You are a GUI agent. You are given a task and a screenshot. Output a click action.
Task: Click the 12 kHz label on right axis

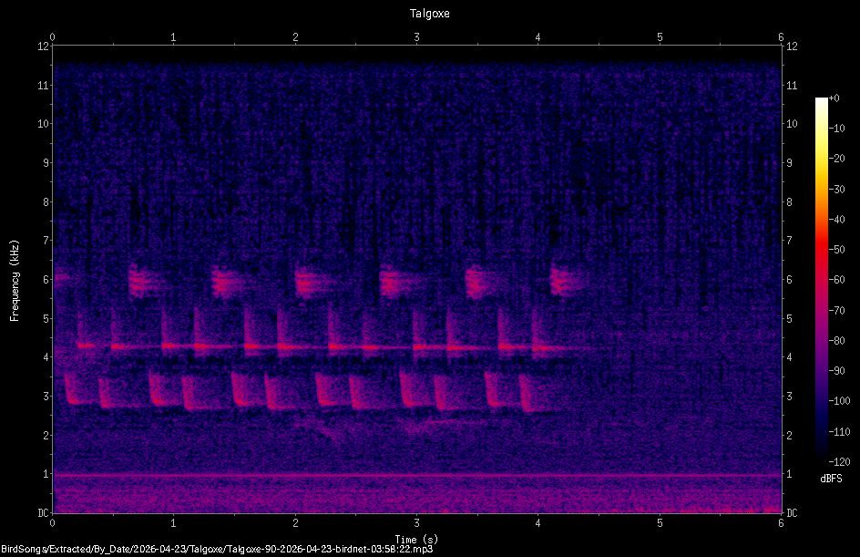[x=792, y=46]
